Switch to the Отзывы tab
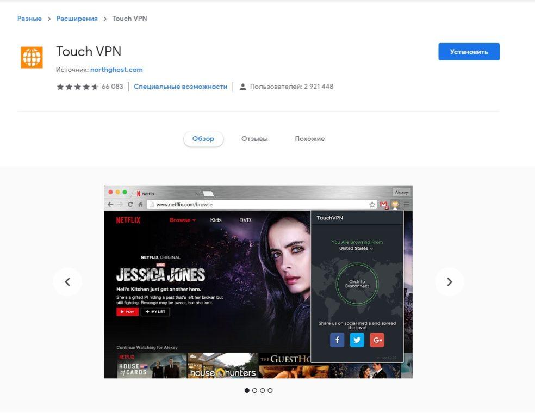 coord(254,139)
